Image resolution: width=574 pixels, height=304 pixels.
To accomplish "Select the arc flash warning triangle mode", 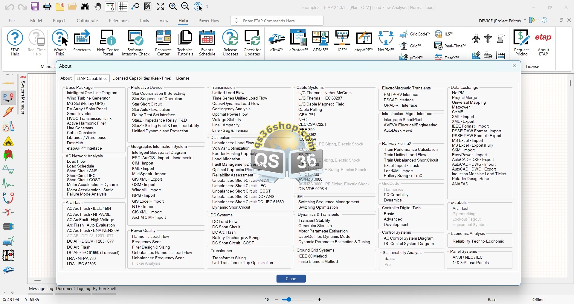I will point(8,141).
